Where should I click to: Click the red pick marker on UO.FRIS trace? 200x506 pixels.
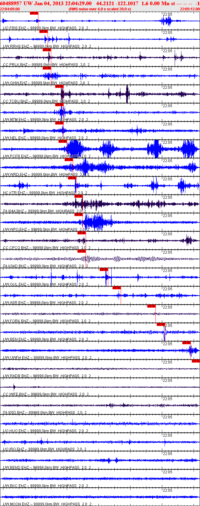34,13
